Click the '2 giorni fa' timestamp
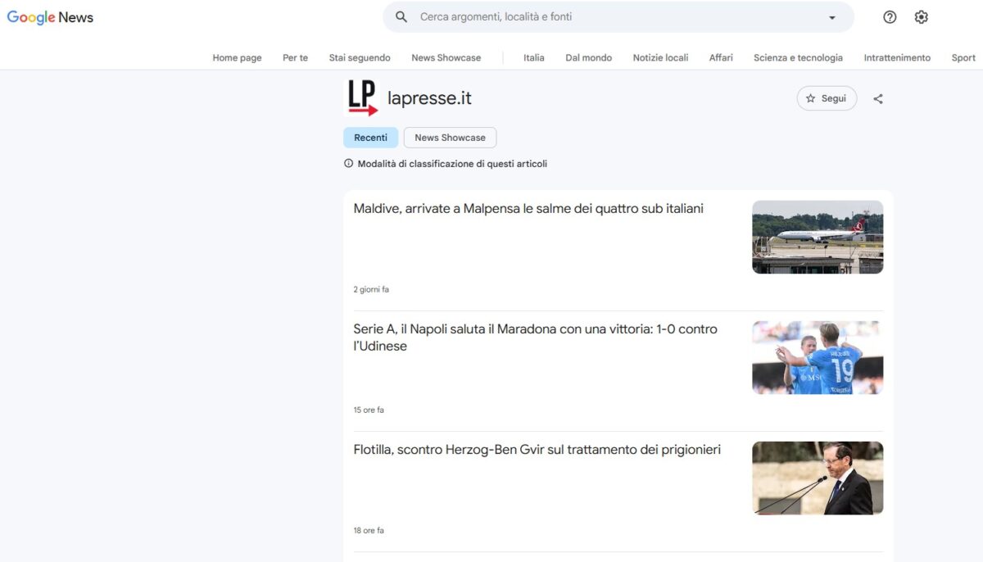The image size is (983, 562). [x=371, y=289]
